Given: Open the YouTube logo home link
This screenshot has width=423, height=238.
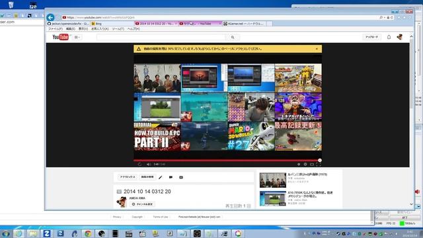Looking at the screenshot, I should pos(60,37).
